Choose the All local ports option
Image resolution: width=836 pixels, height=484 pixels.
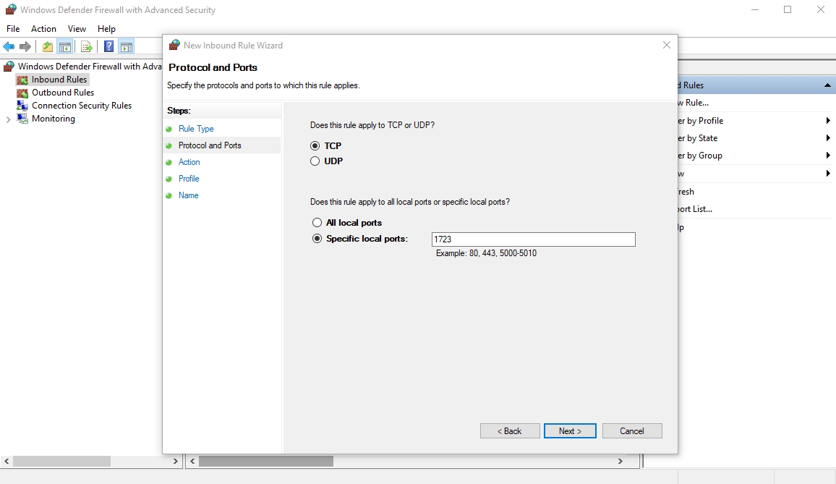click(x=317, y=223)
